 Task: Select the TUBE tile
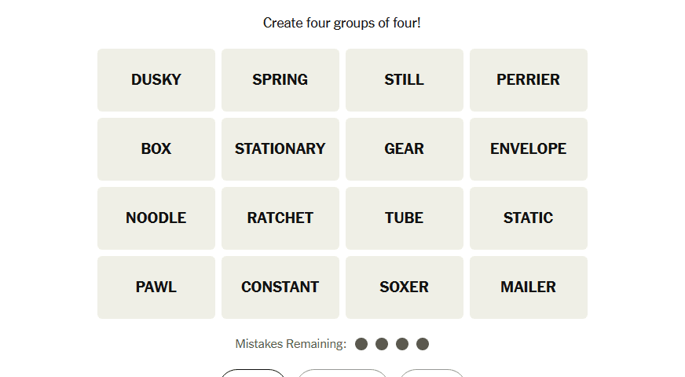pos(405,218)
